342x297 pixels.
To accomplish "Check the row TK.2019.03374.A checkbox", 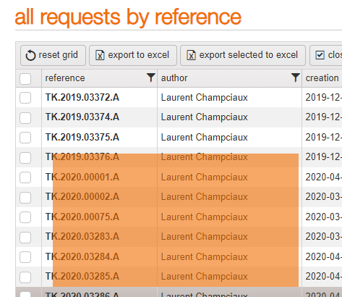I will click(x=25, y=118).
